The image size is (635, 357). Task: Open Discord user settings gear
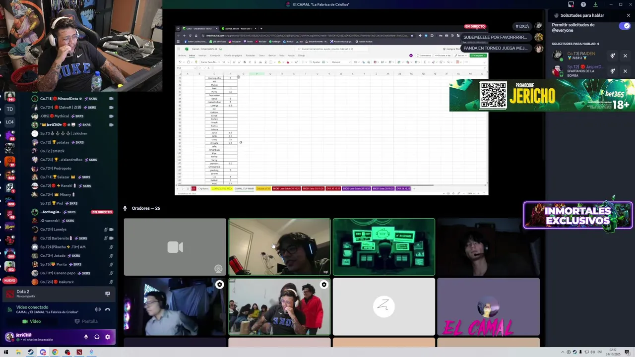tap(107, 337)
